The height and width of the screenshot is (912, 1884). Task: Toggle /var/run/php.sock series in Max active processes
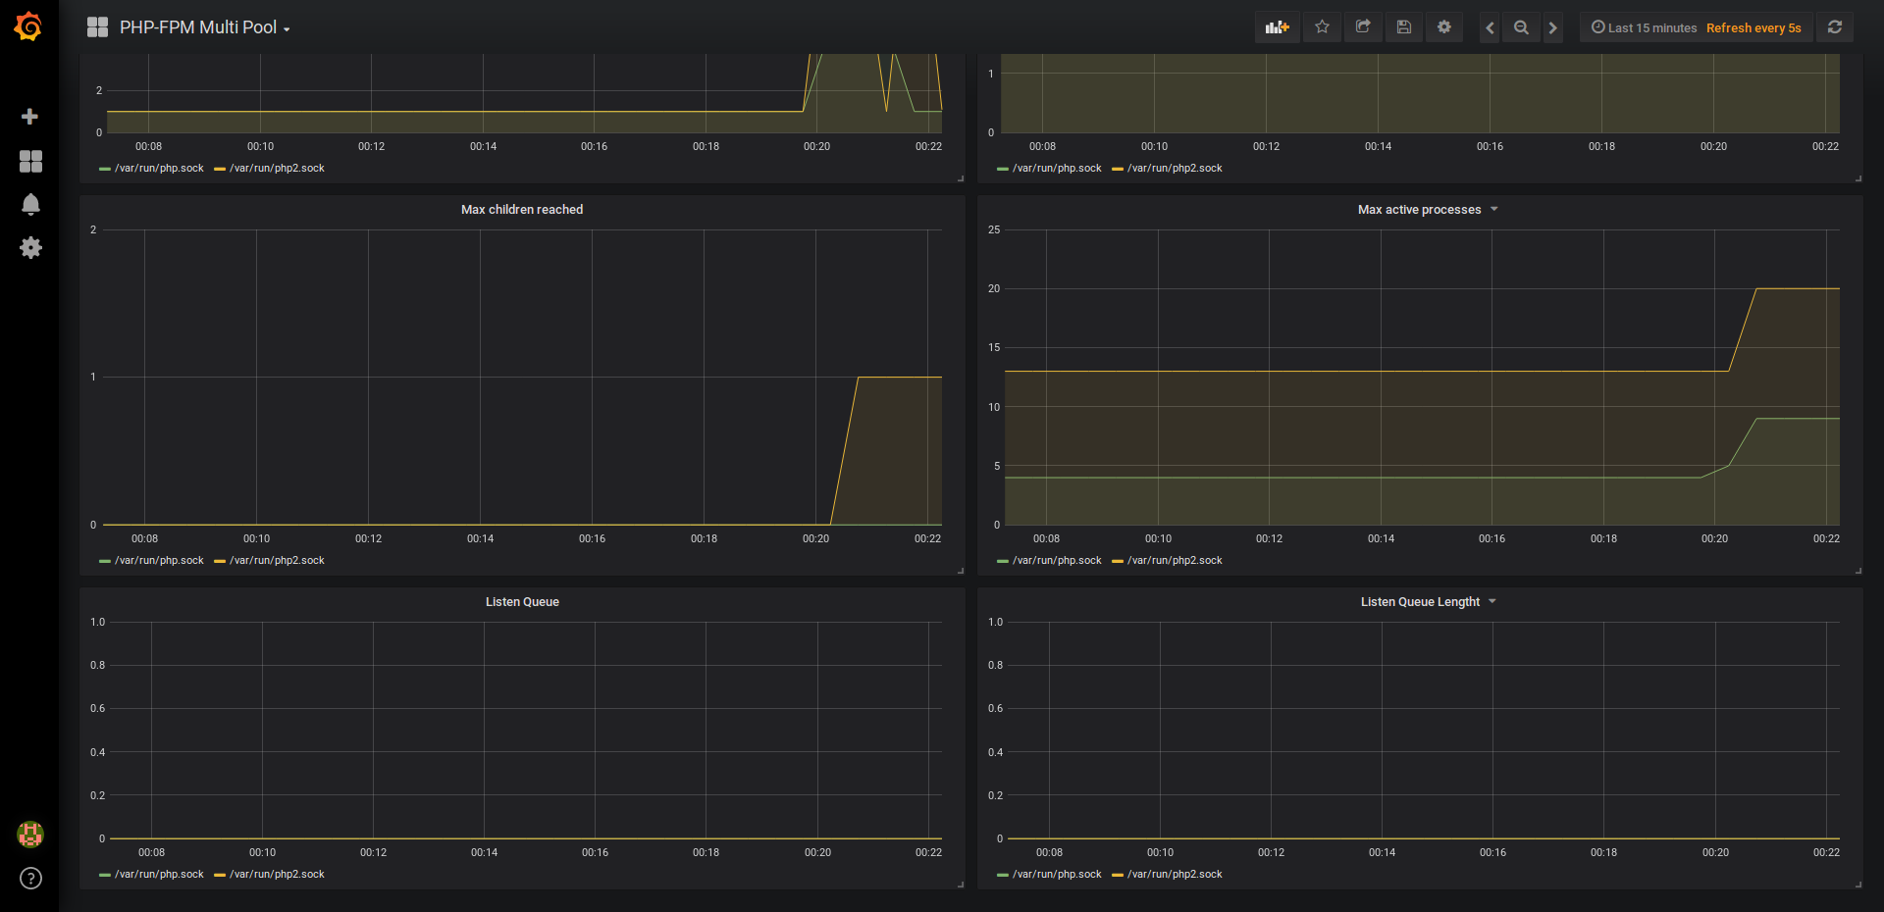click(x=1057, y=561)
